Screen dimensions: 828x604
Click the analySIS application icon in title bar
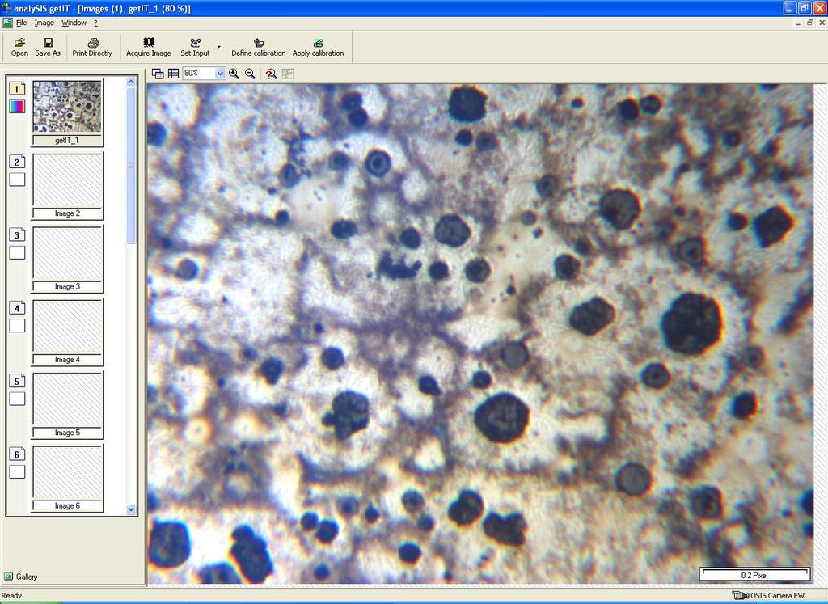click(6, 8)
